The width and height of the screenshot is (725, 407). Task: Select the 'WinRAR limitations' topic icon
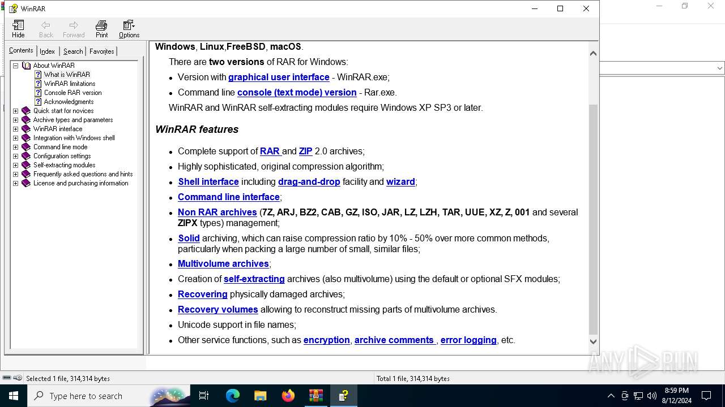tap(38, 84)
